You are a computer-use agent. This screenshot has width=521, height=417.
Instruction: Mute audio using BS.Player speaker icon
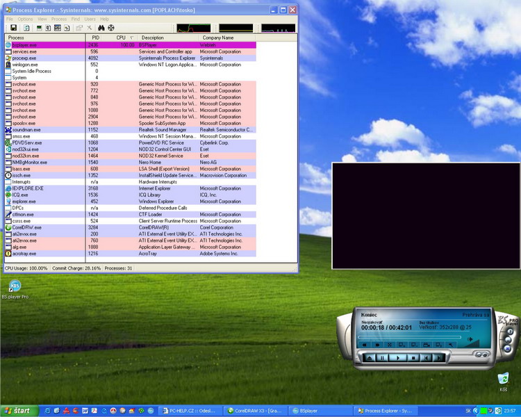click(x=470, y=340)
